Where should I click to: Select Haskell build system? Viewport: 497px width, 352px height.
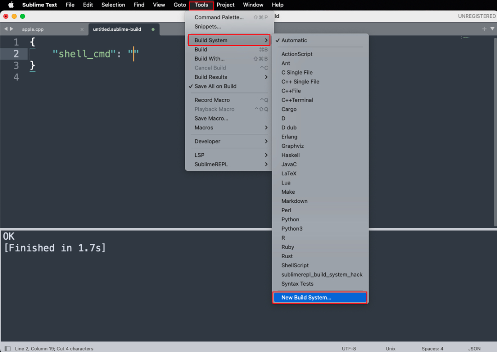(x=320, y=155)
